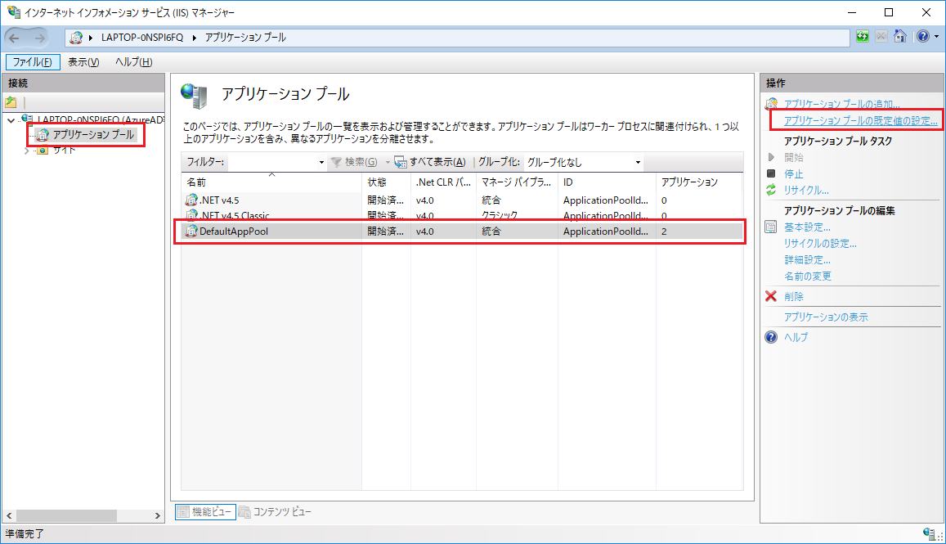Click the 停止 action link
Viewport: 946px width, 544px height.
[793, 174]
